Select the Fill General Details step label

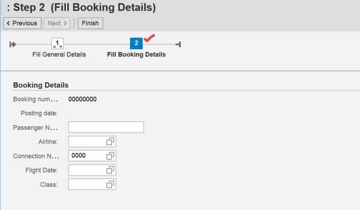(x=59, y=54)
